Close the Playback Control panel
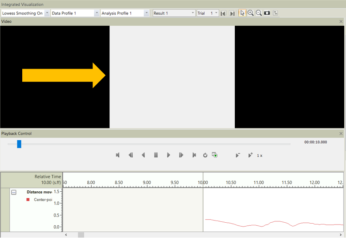The image size is (346, 238). pos(341,134)
